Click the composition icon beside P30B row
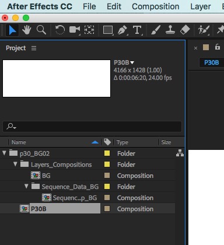This screenshot has width=224, height=245. (24, 209)
